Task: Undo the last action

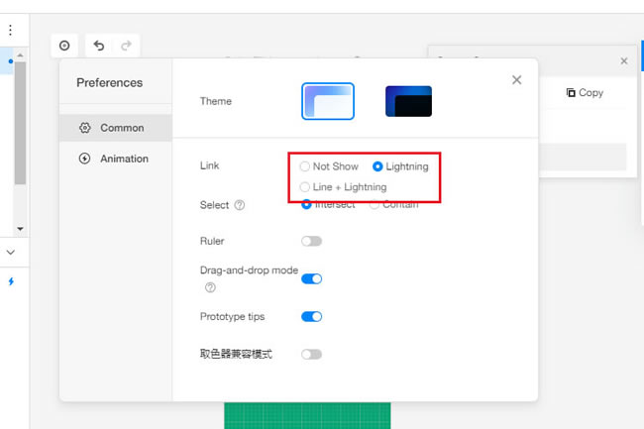Action: [98, 46]
